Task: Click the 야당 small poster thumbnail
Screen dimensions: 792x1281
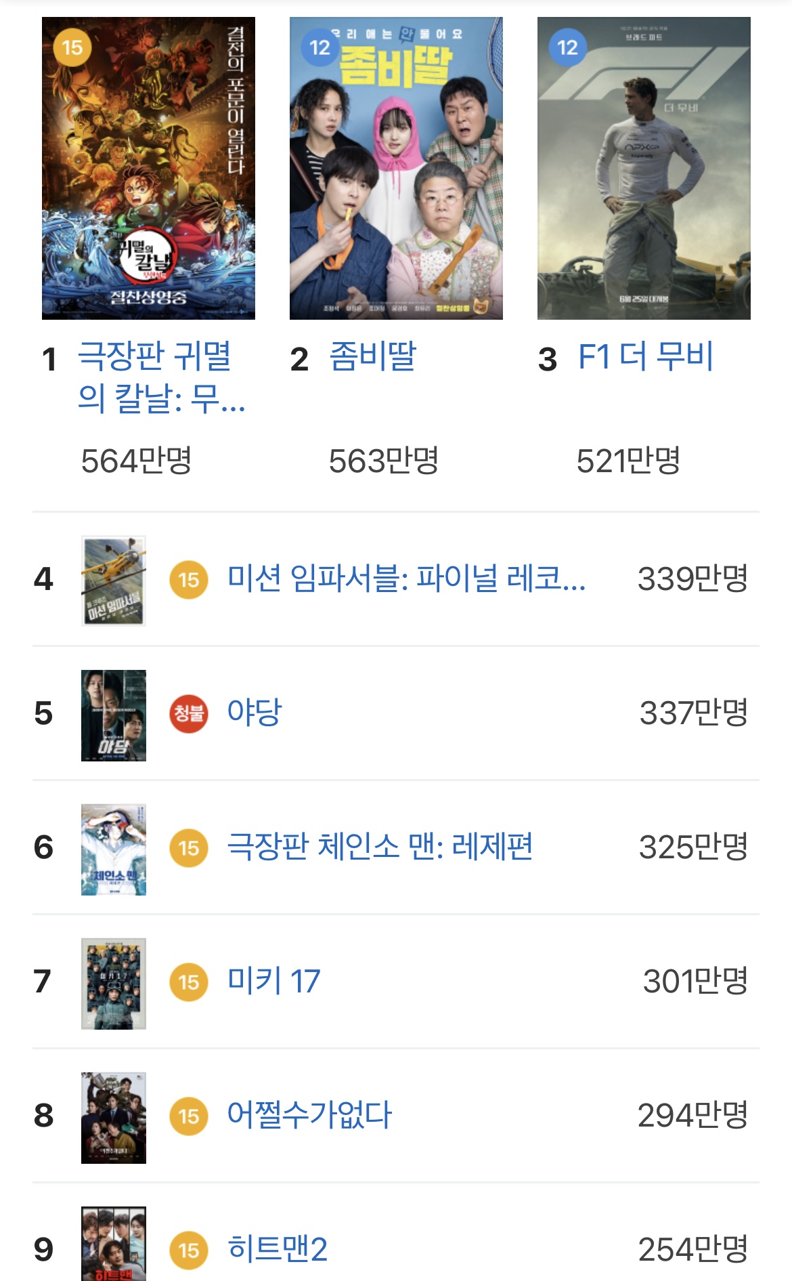Action: click(114, 715)
